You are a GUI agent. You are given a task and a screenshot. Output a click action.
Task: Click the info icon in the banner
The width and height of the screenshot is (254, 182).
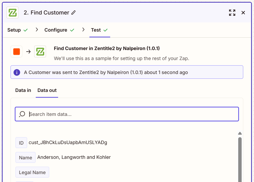point(17,72)
